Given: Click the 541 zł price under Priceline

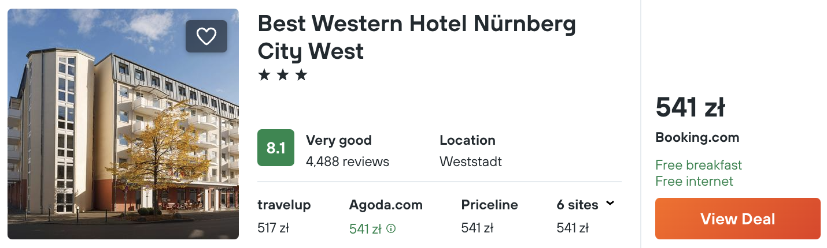Looking at the screenshot, I should (x=477, y=228).
